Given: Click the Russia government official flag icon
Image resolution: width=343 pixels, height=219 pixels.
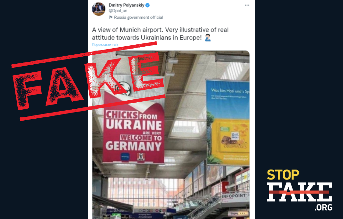Looking at the screenshot, I should point(111,17).
